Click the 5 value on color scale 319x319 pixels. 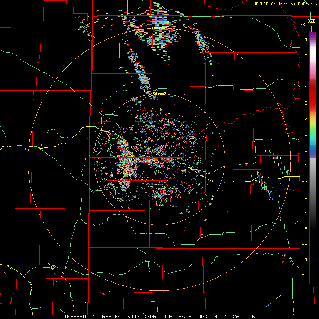(x=306, y=71)
